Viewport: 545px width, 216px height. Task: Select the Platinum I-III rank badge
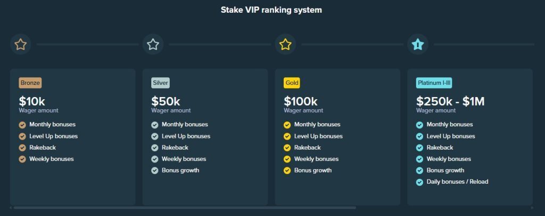(434, 83)
